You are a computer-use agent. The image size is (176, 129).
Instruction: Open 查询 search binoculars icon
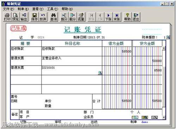pyautogui.click(x=54, y=17)
